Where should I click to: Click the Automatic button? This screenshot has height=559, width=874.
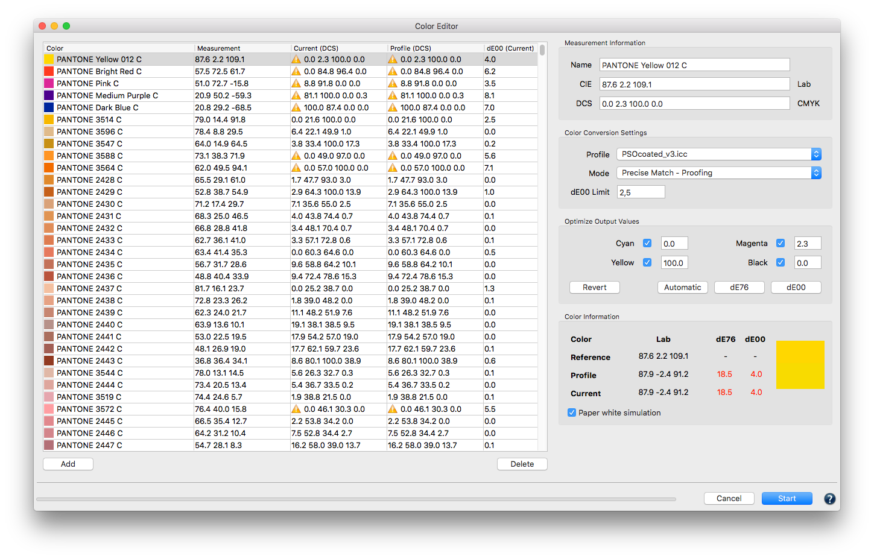pos(683,287)
